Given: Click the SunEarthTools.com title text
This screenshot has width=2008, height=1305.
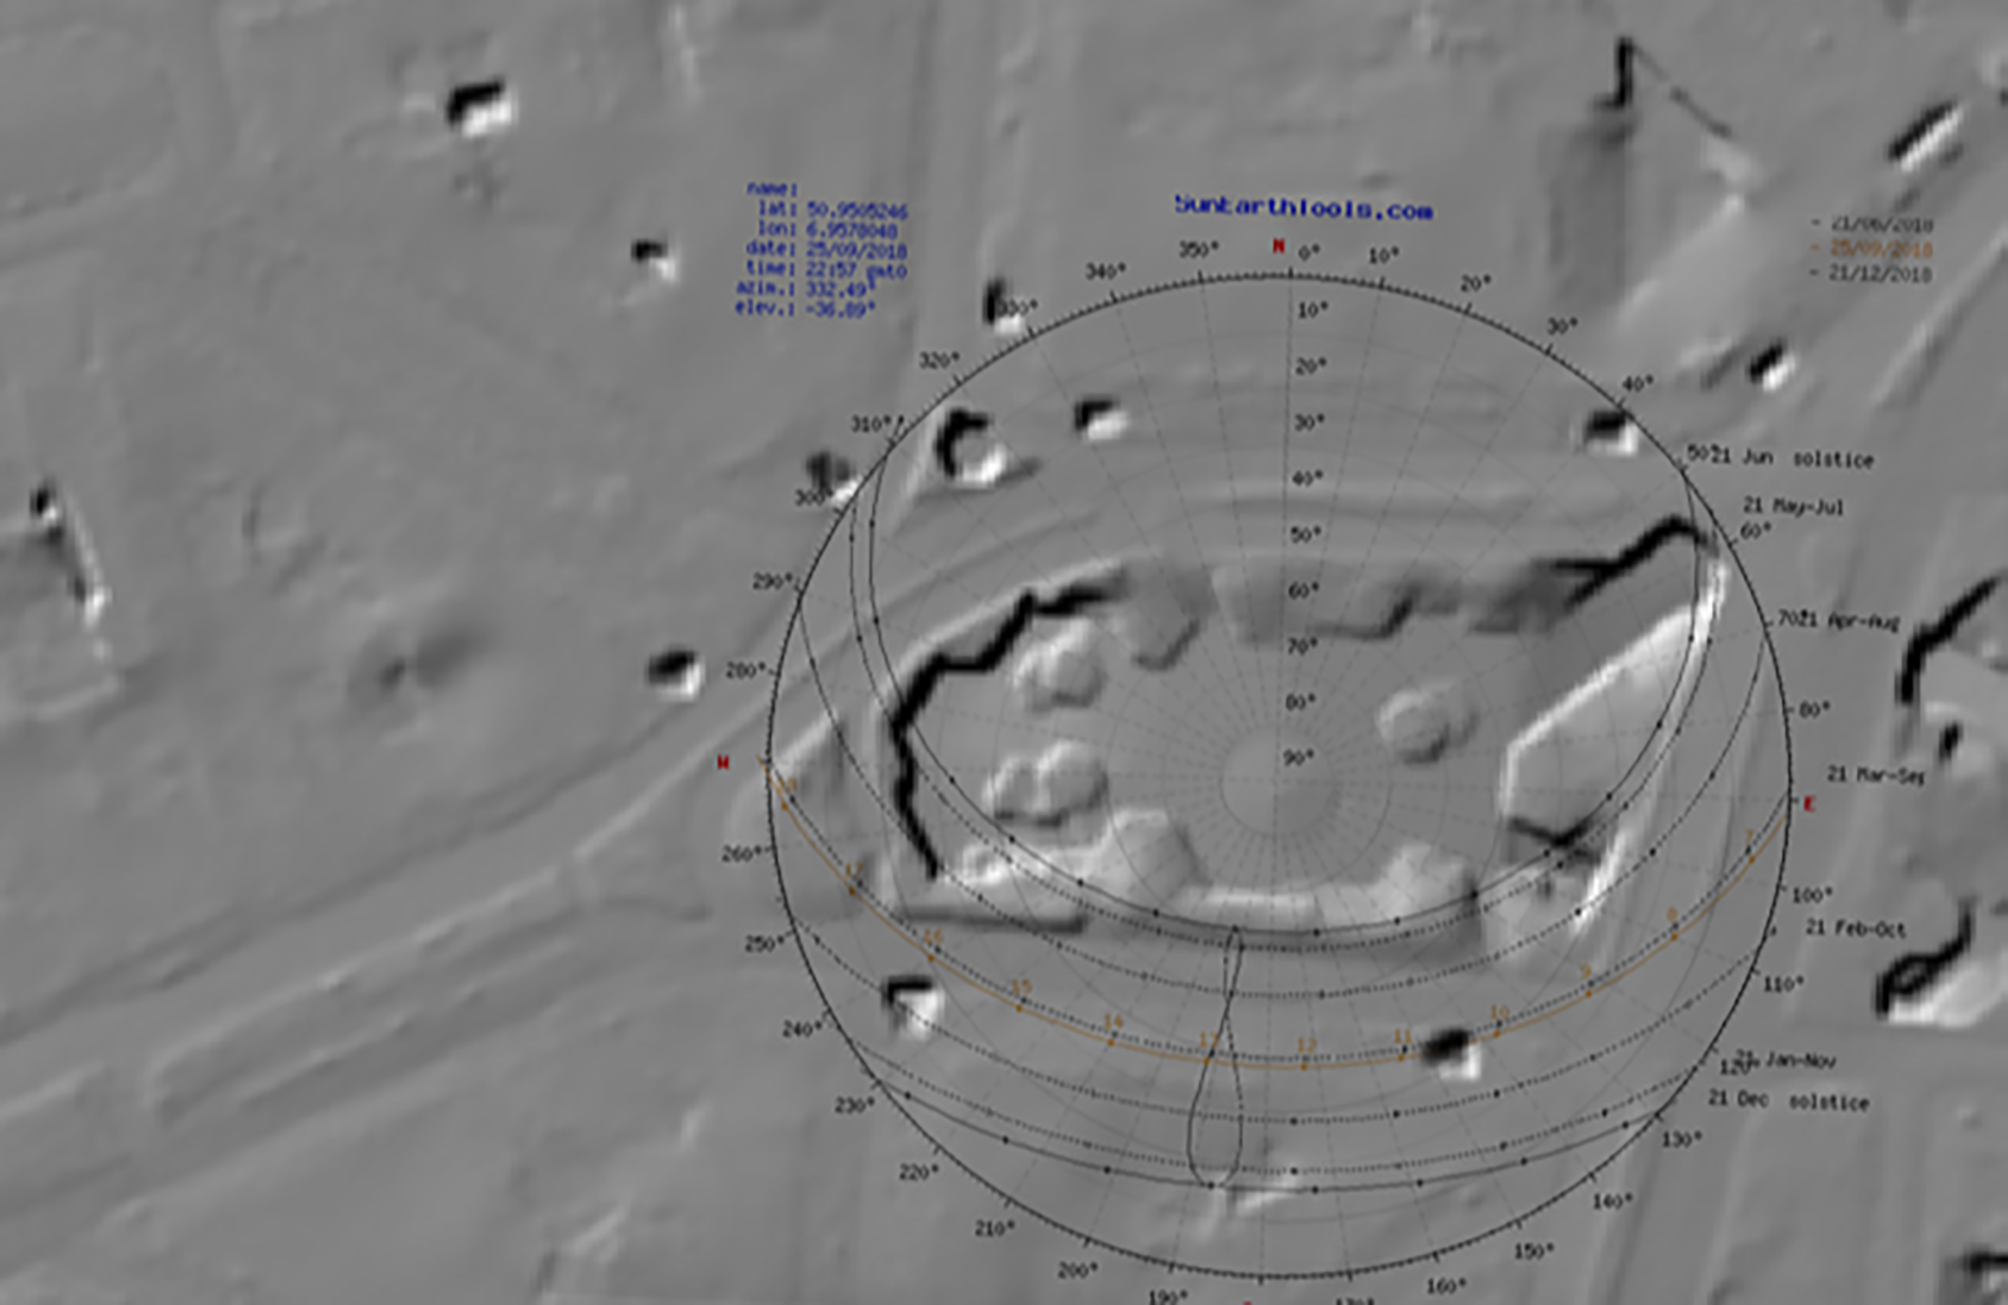Looking at the screenshot, I should [1302, 207].
